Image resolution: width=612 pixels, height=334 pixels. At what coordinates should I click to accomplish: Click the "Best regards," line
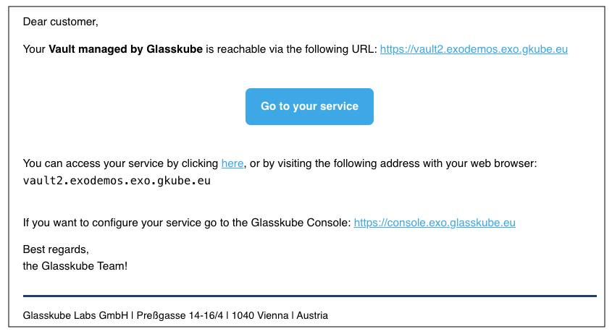[56, 249]
